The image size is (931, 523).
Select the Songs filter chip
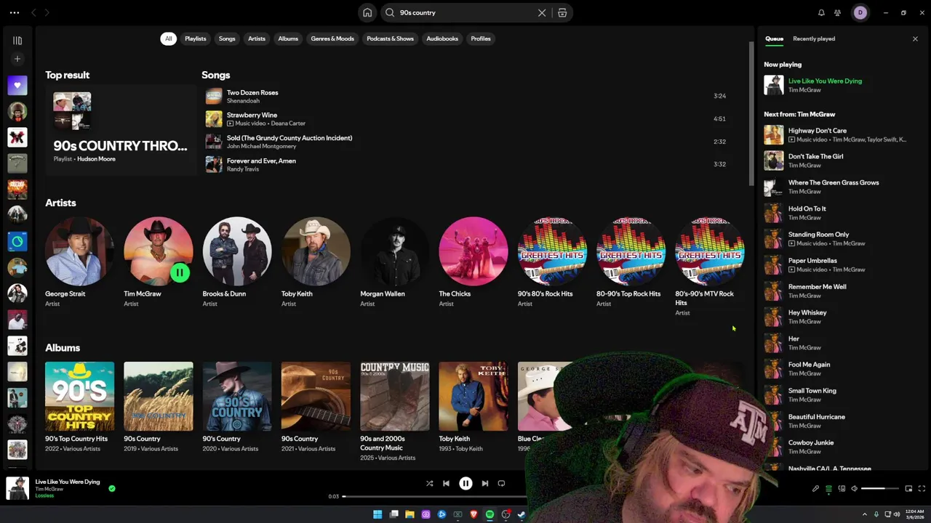(x=227, y=38)
